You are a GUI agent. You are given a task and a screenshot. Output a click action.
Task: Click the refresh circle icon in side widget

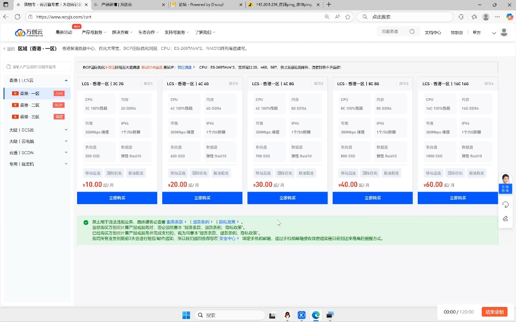click(505, 205)
